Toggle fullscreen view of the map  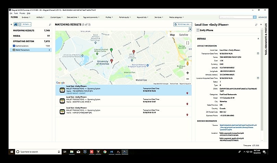pos(188,43)
